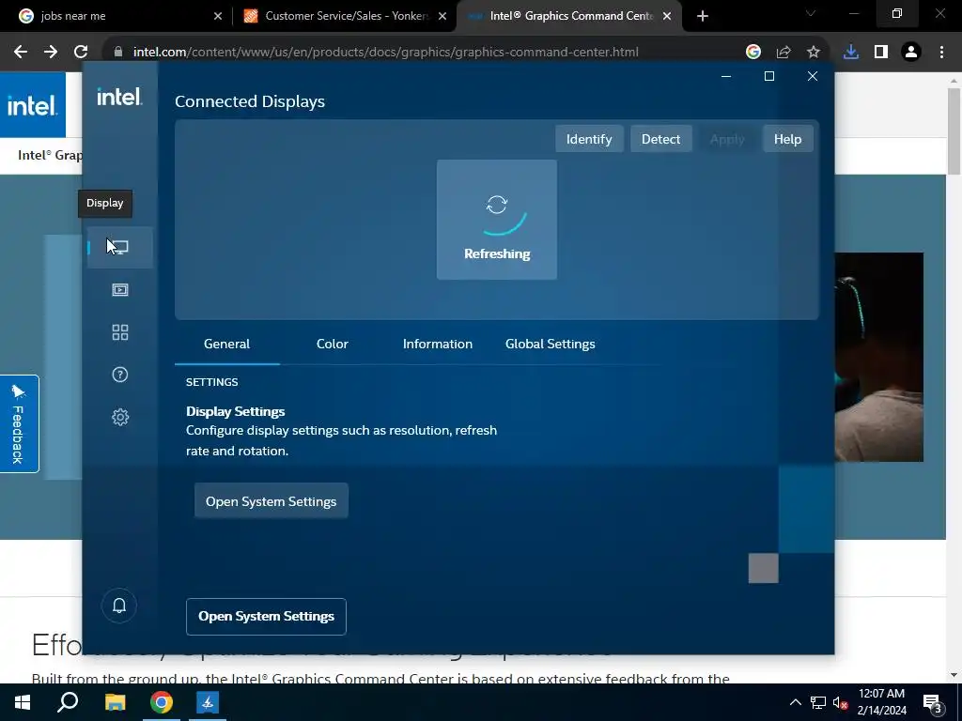Open Preferences gear icon in sidebar
This screenshot has width=962, height=721.
pos(120,418)
